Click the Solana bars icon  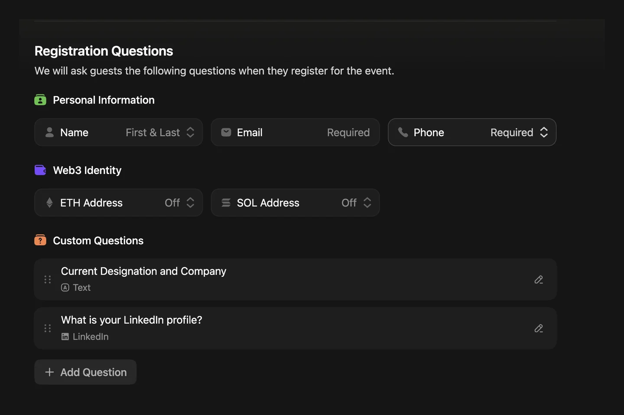click(x=226, y=203)
